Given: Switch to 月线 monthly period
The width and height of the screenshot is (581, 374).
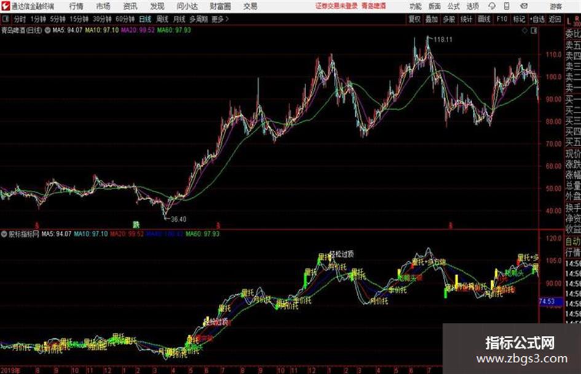Looking at the screenshot, I should [x=180, y=19].
